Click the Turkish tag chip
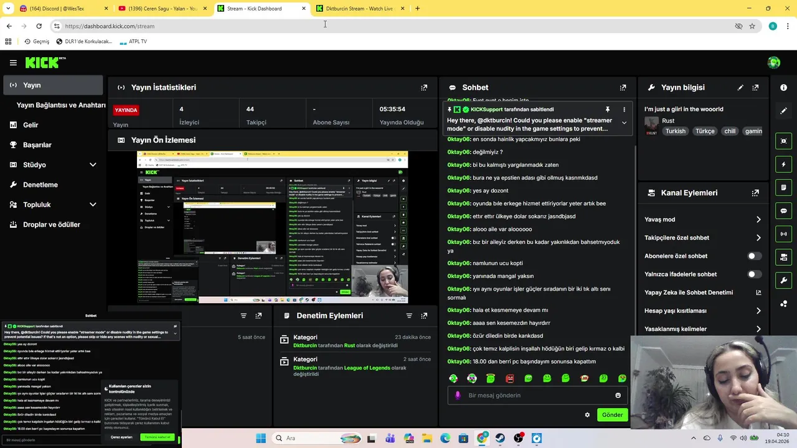Screen dimensions: 797x448 point(675,131)
